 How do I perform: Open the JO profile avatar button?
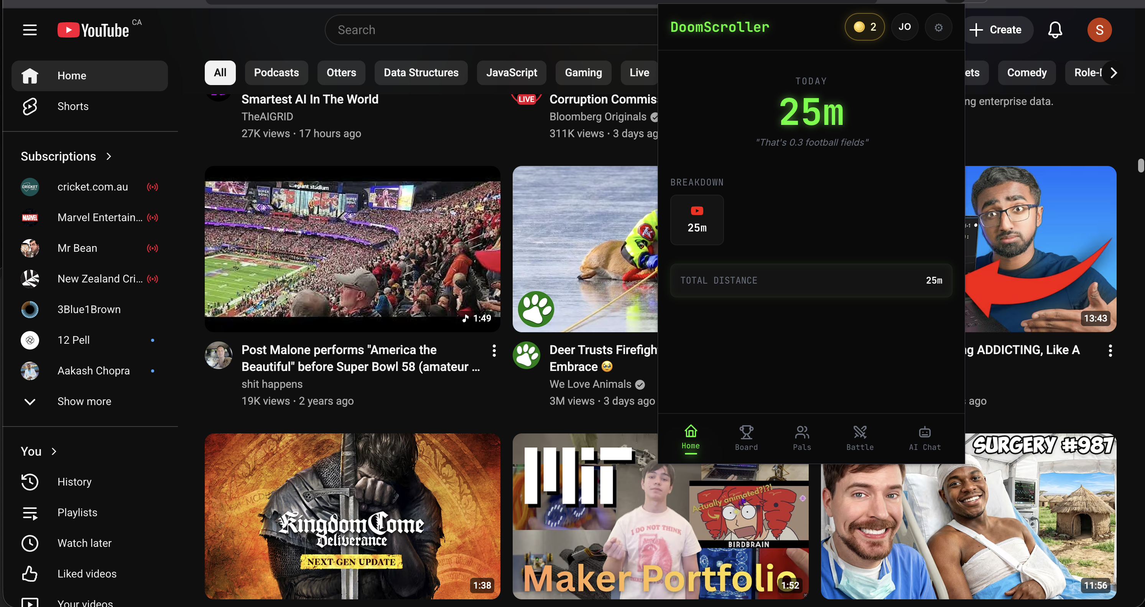pos(904,27)
